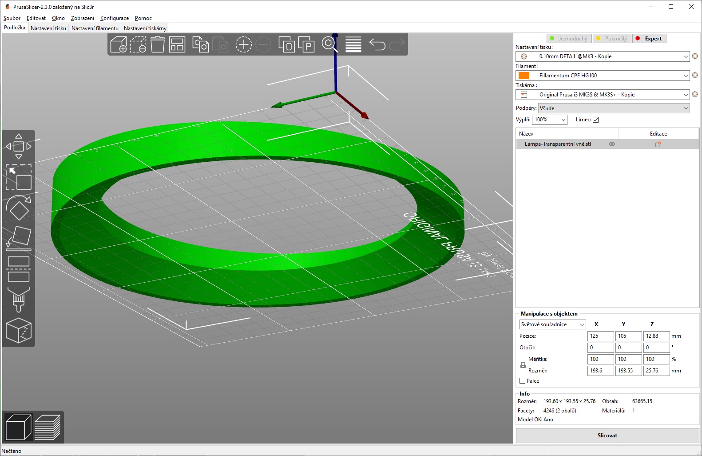Open the Světové souřadnice coordinates dropdown
702x456 pixels.
[x=552, y=324]
